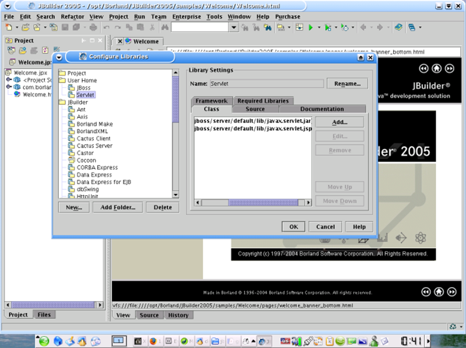Click the rewind icon on Welcome page top
This screenshot has height=348, width=466.
(423, 69)
